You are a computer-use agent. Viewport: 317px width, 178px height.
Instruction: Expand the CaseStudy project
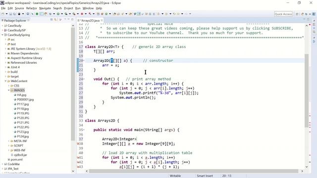tap(2, 26)
